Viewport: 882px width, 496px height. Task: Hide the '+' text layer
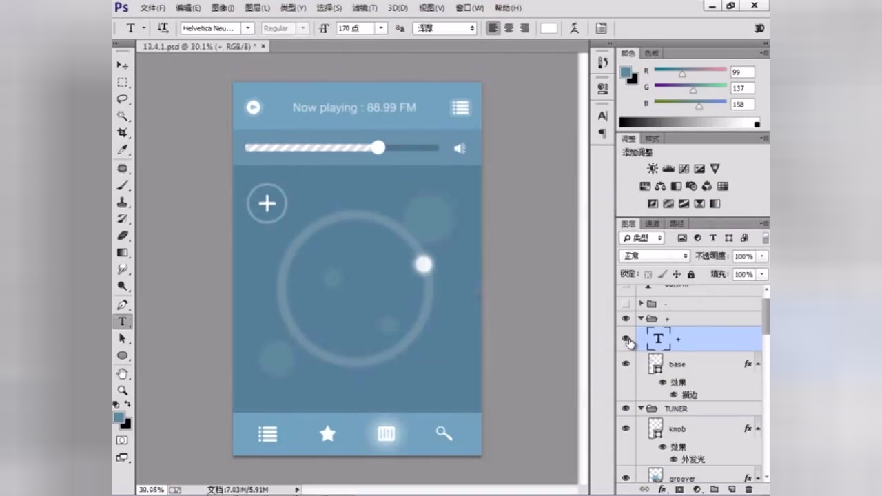[x=626, y=338]
